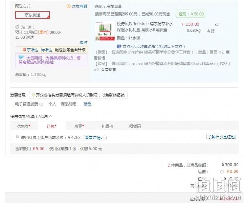Screen dimensions: 244x203
Task: Open the Innisfree gift box thumbnail
Action: click(x=105, y=31)
